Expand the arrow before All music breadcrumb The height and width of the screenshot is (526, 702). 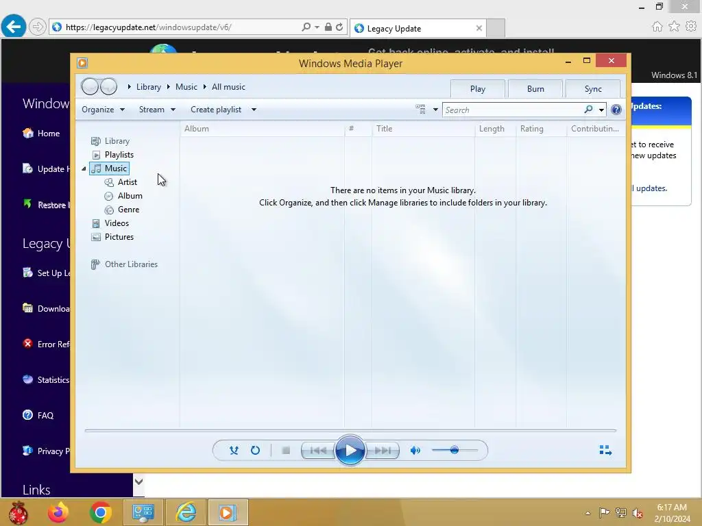204,87
